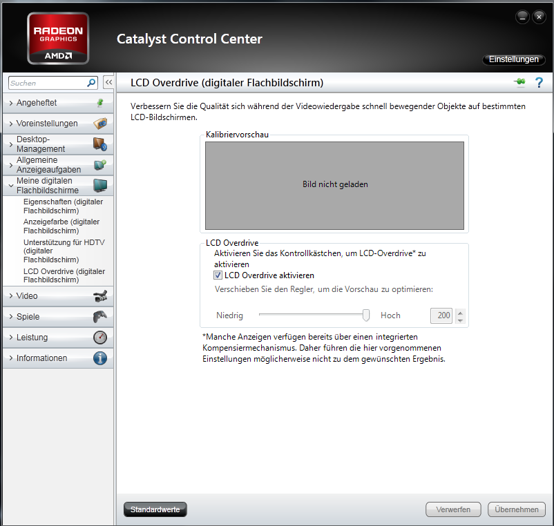Viewport: 554px width, 526px height.
Task: Click the Übernehmen button
Action: [x=517, y=509]
